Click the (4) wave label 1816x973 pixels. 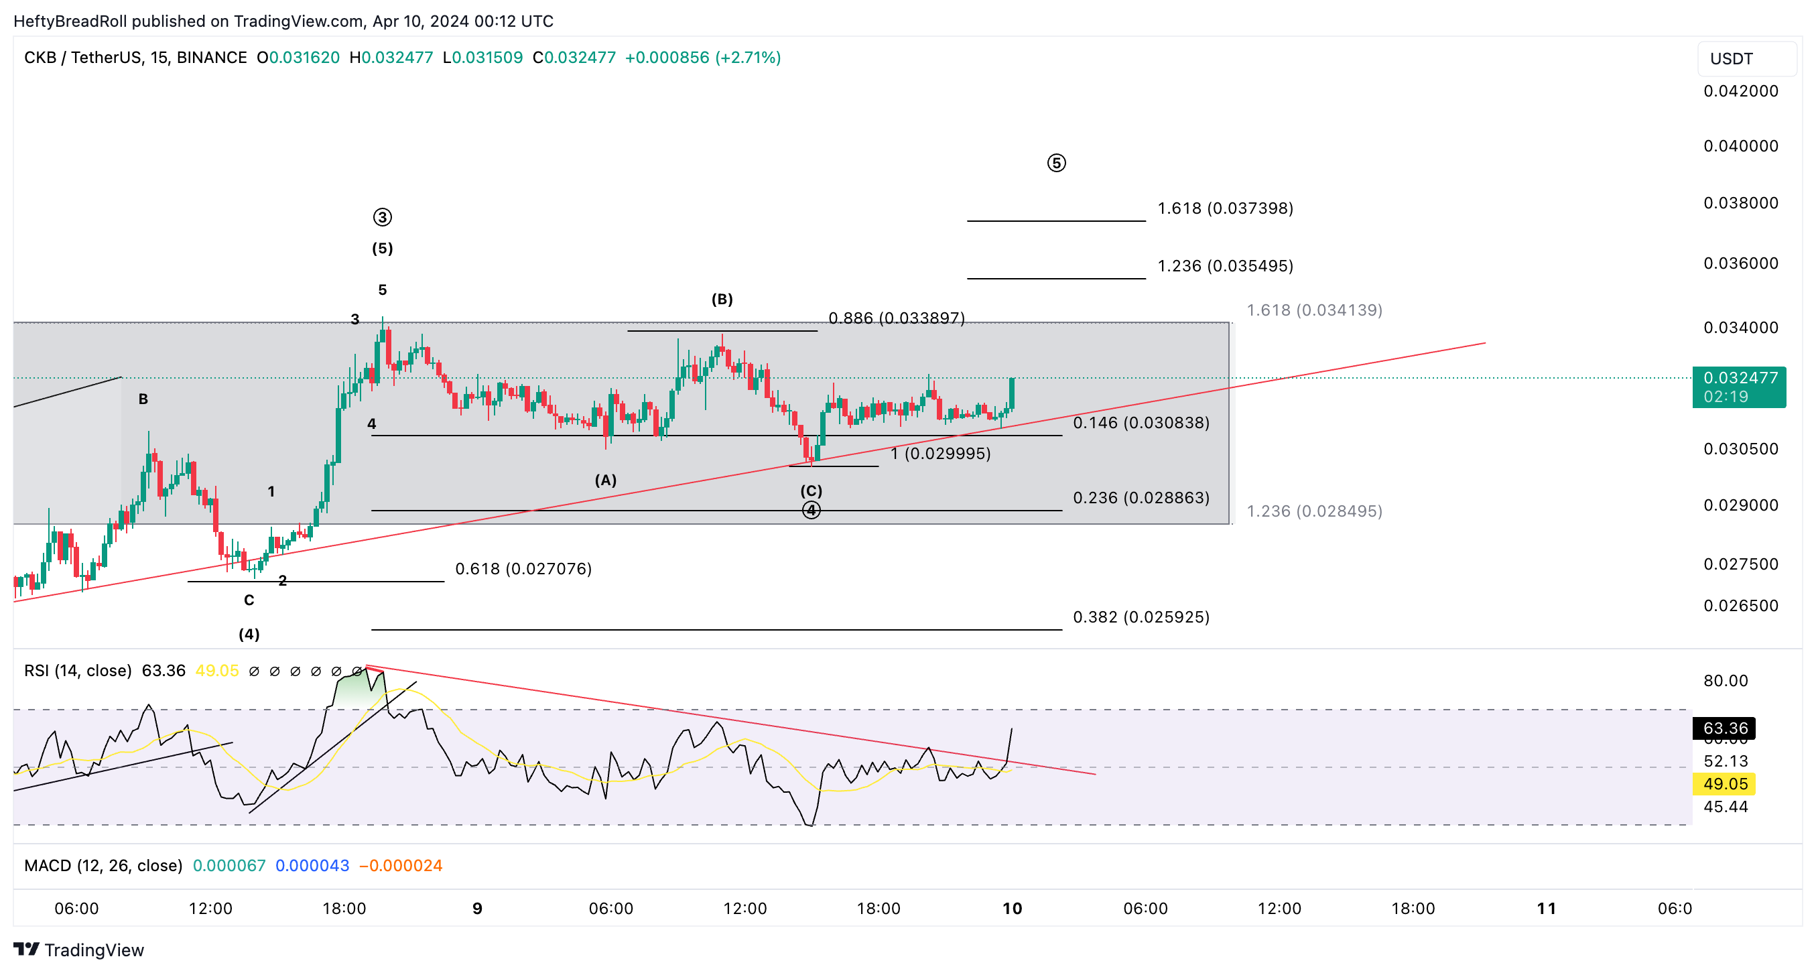(x=249, y=634)
